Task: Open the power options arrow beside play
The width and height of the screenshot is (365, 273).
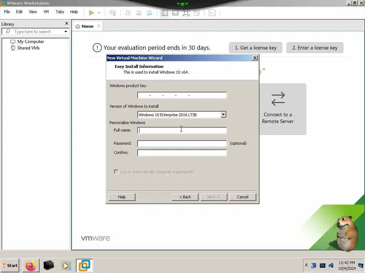Action: point(99,13)
